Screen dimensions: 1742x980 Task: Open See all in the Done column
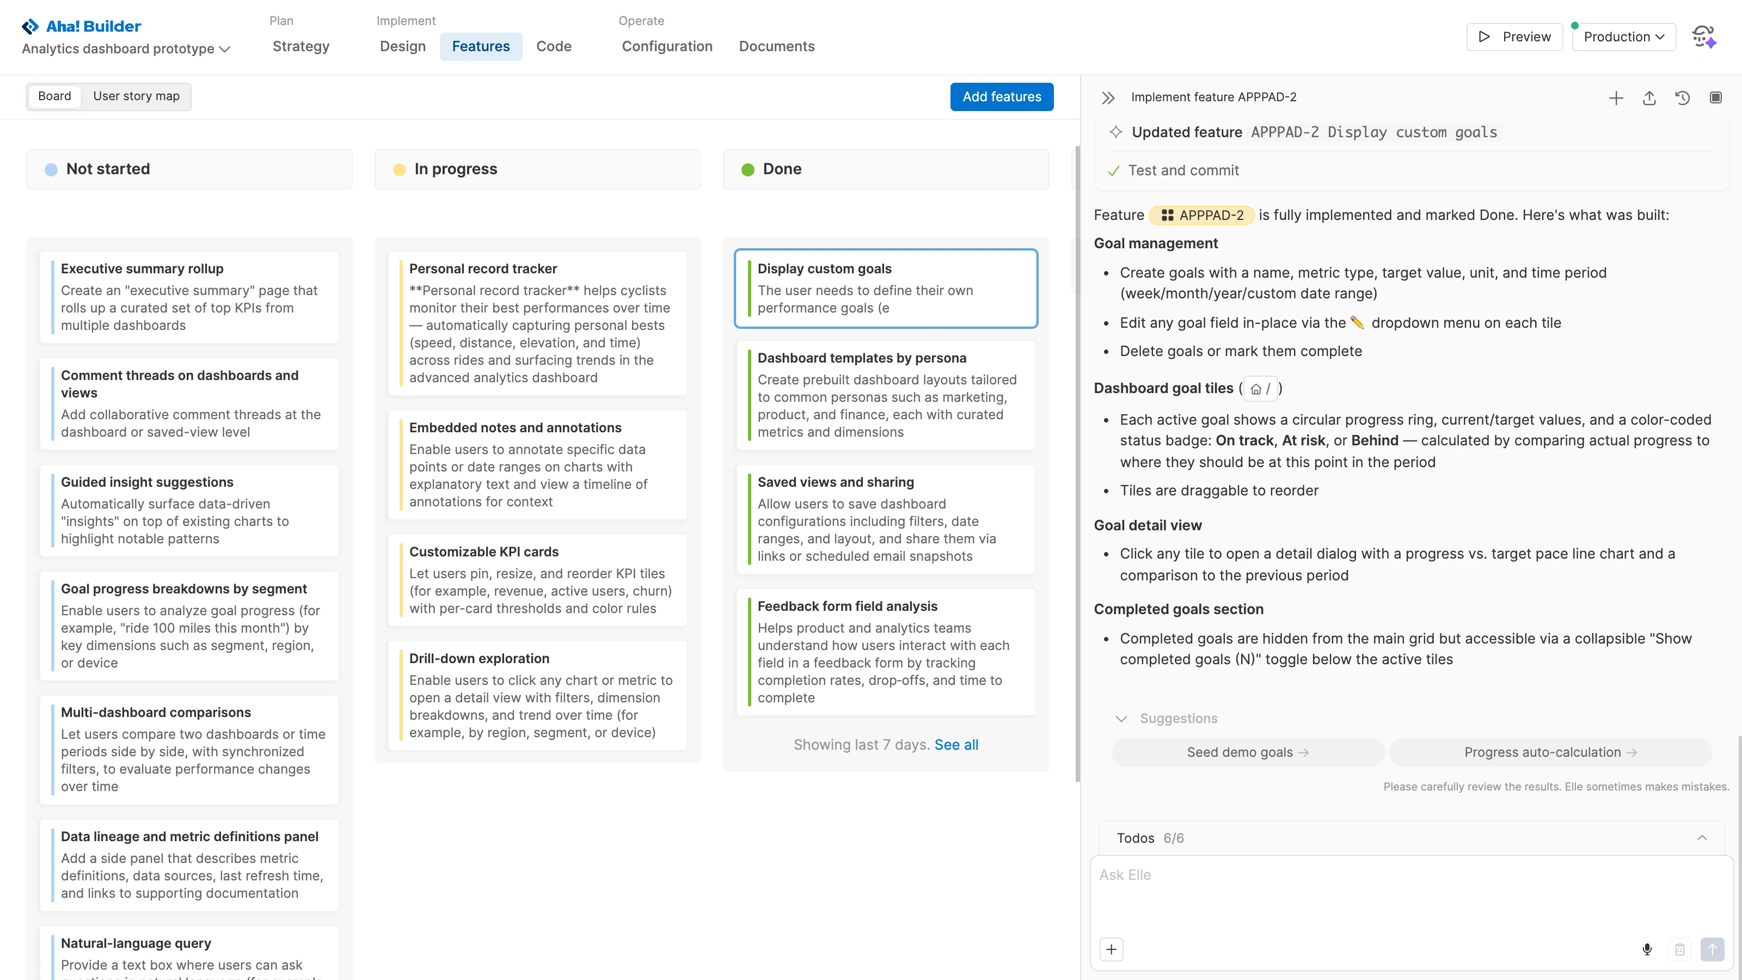pyautogui.click(x=956, y=745)
